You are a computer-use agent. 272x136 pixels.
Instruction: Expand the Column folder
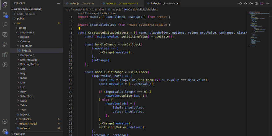point(37,41)
